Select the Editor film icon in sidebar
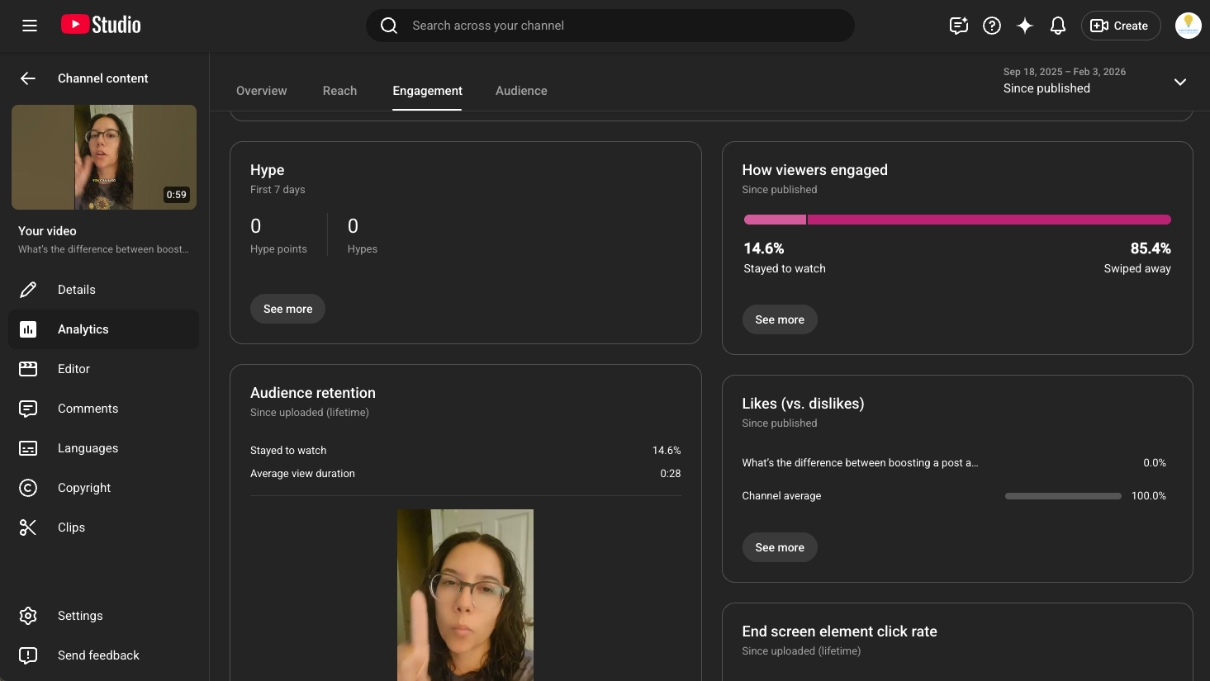The height and width of the screenshot is (681, 1210). point(28,369)
